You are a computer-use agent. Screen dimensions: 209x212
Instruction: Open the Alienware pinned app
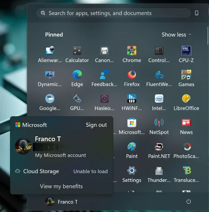(x=50, y=54)
